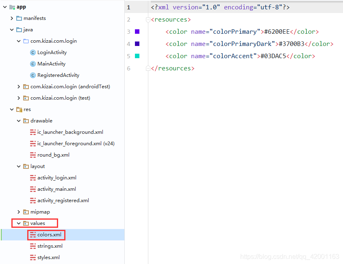Collapse the app module node

pyautogui.click(x=5, y=7)
